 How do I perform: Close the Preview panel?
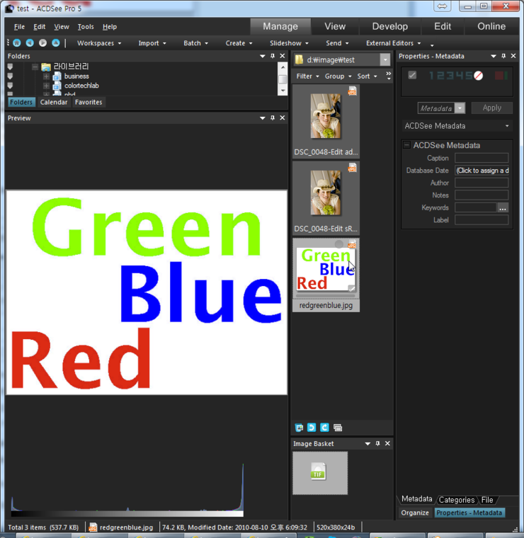tap(283, 118)
